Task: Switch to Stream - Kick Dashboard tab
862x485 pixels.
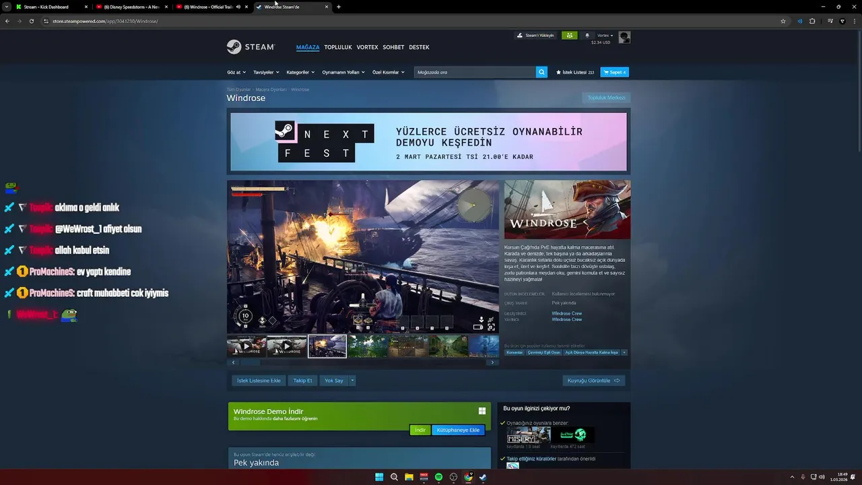Action: [51, 7]
